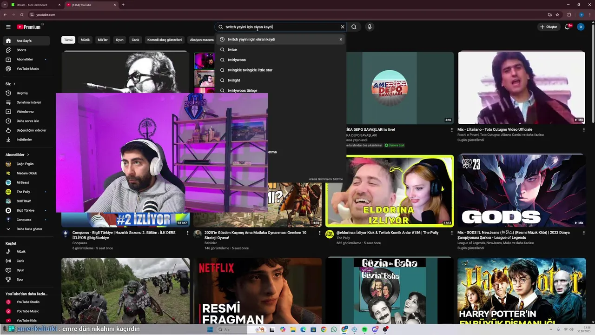Clear the search box with the X
Image resolution: width=595 pixels, height=335 pixels.
click(x=343, y=27)
